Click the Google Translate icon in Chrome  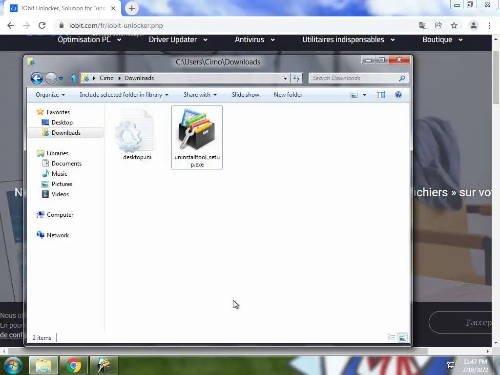coord(423,25)
